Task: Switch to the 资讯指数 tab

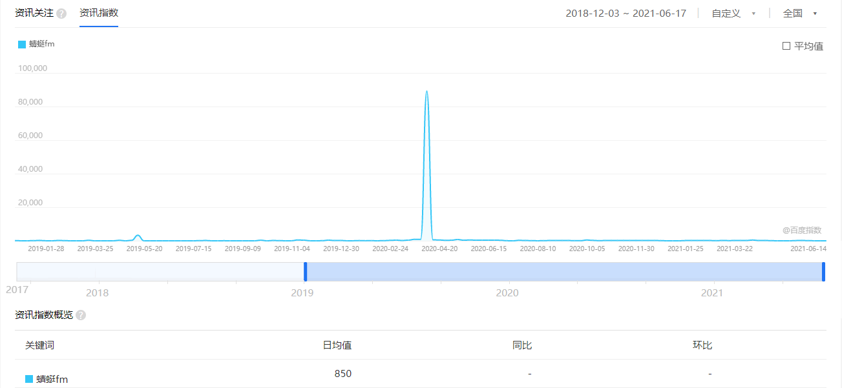Action: (x=98, y=13)
